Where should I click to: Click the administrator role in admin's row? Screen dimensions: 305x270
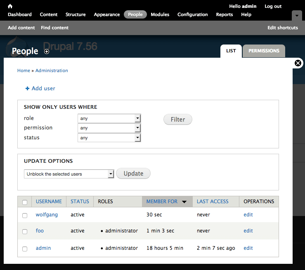122,248
